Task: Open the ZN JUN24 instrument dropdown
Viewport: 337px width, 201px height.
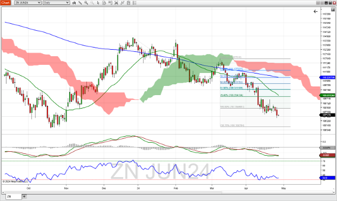Action: [x=28, y=3]
